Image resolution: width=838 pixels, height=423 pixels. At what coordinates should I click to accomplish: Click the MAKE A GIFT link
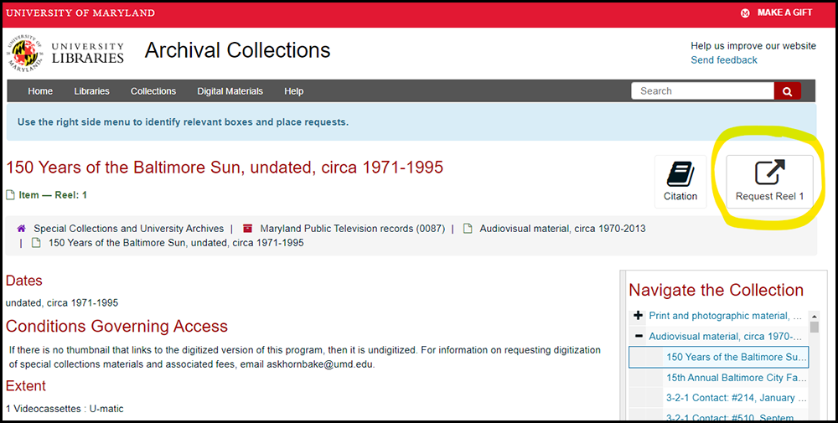(784, 13)
